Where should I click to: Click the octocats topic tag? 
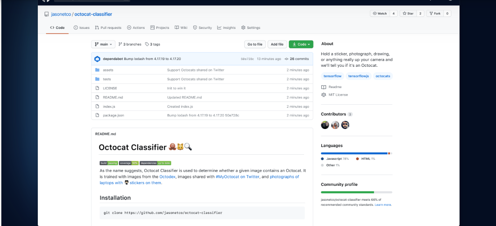click(383, 76)
